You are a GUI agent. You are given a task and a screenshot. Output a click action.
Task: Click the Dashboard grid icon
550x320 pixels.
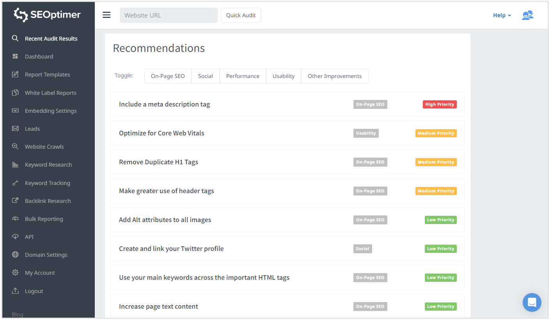(15, 57)
